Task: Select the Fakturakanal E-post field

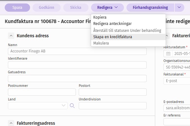Action: click(177, 81)
